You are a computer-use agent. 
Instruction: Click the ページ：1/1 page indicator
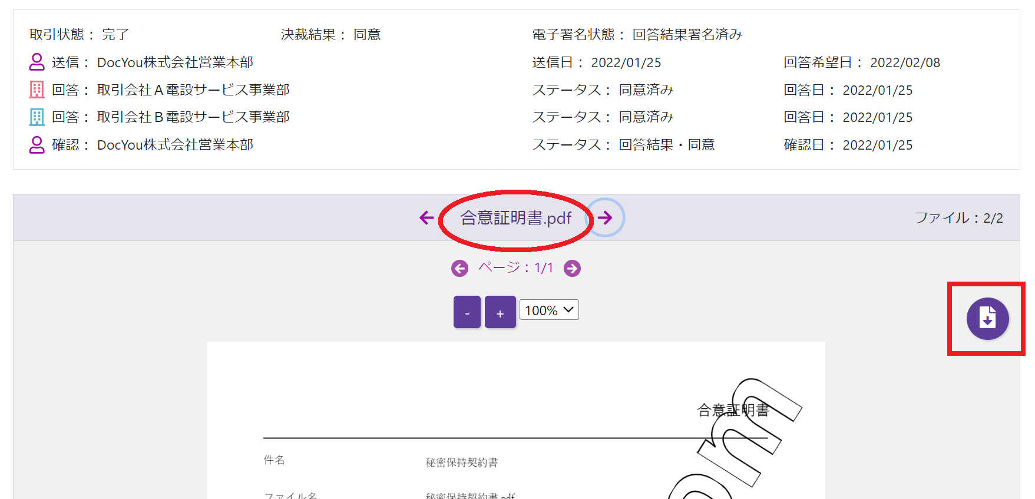pyautogui.click(x=515, y=268)
